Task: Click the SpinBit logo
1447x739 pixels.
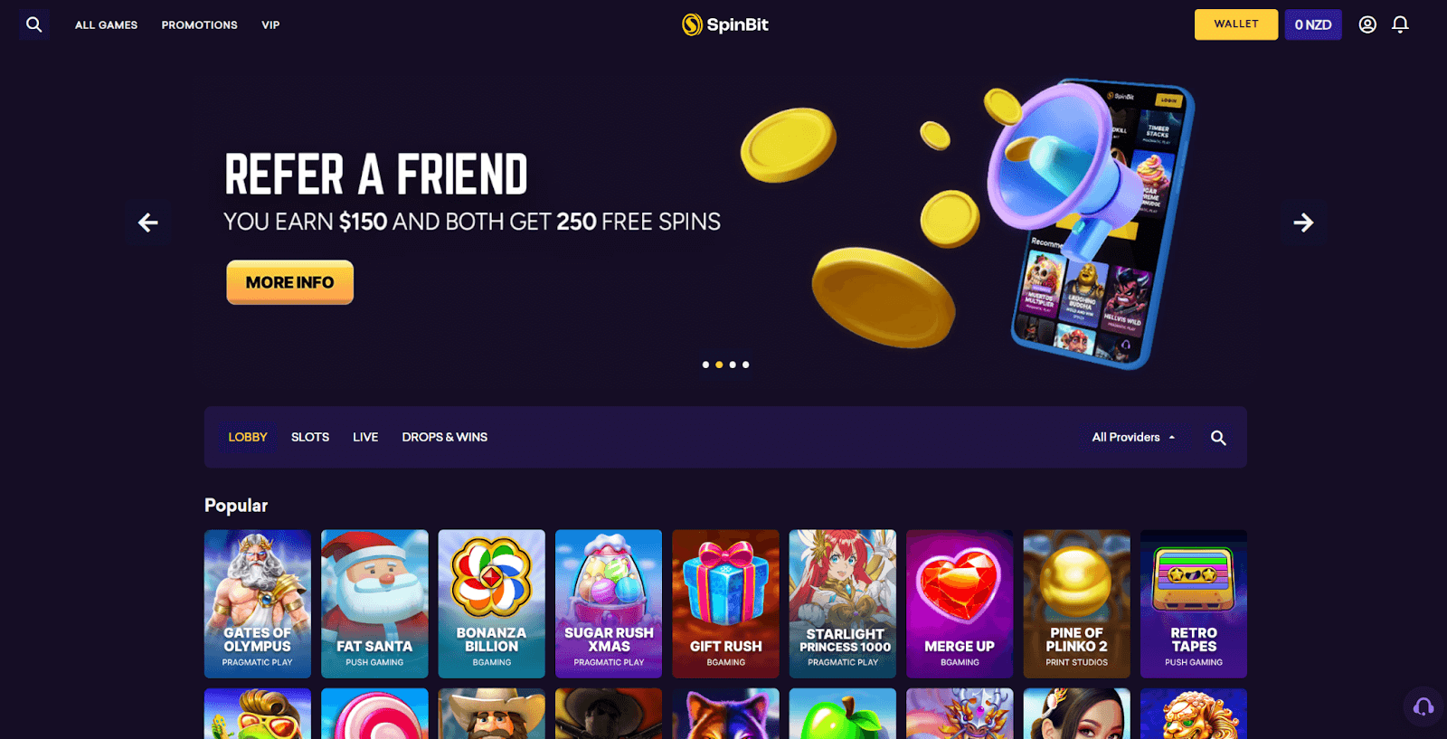Action: point(725,24)
